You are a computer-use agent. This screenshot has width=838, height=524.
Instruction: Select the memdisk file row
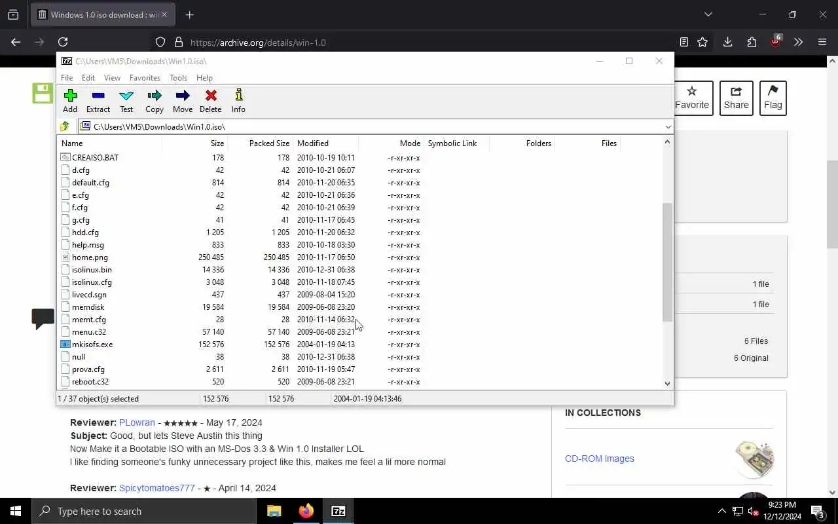pyautogui.click(x=360, y=307)
